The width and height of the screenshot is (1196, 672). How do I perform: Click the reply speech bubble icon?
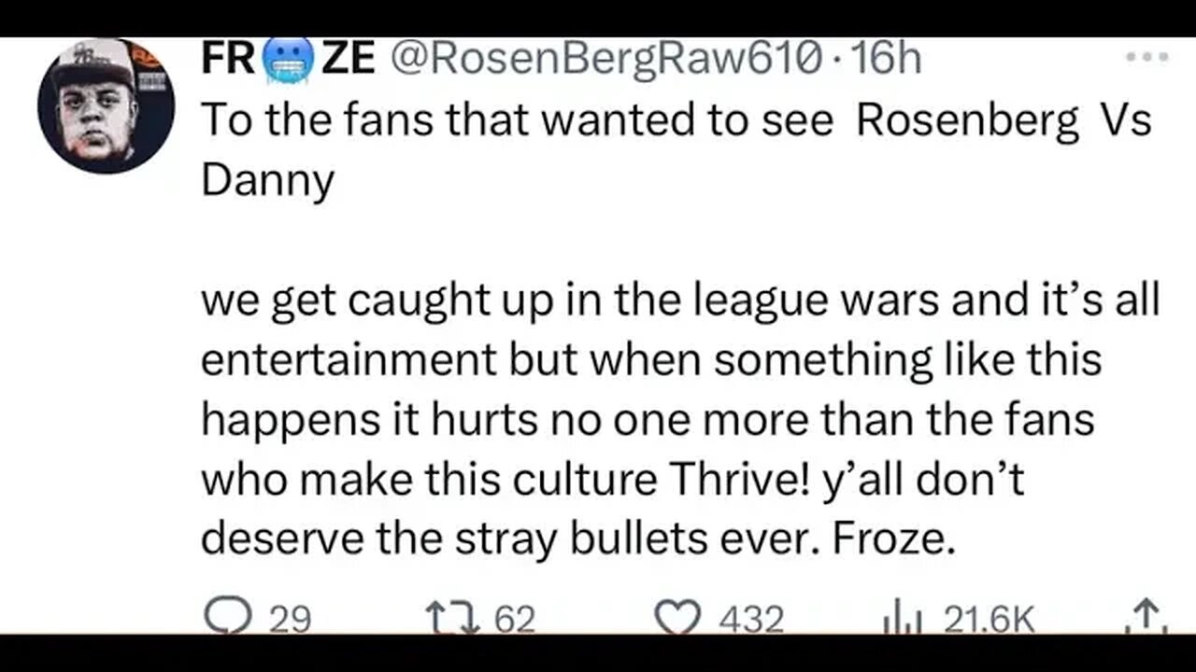click(223, 619)
